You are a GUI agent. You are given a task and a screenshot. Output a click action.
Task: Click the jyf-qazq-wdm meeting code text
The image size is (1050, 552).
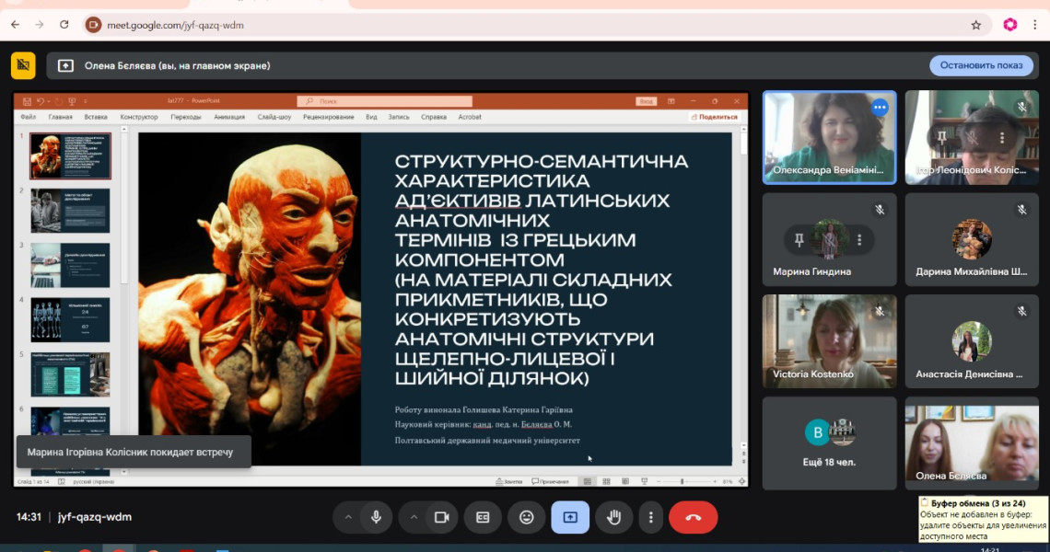coord(95,516)
